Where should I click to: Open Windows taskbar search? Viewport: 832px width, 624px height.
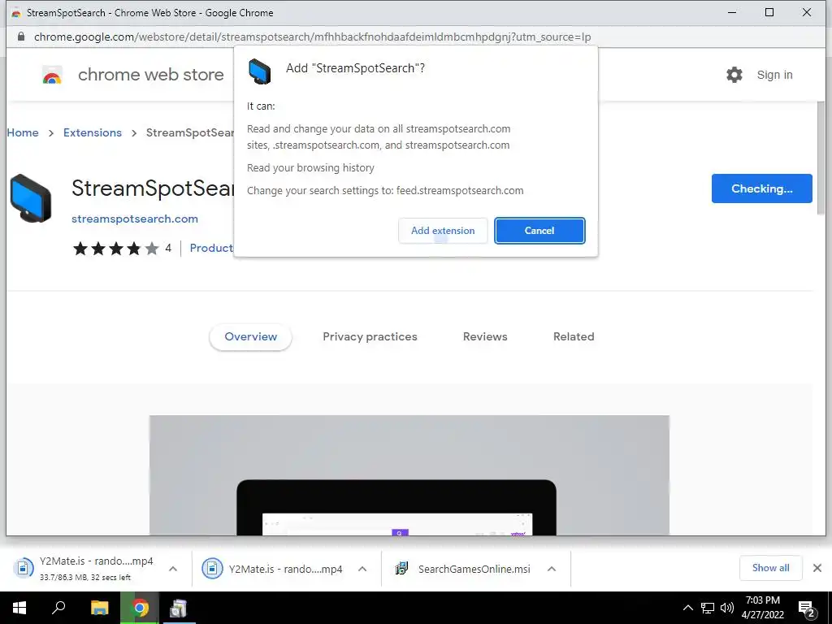click(58, 608)
